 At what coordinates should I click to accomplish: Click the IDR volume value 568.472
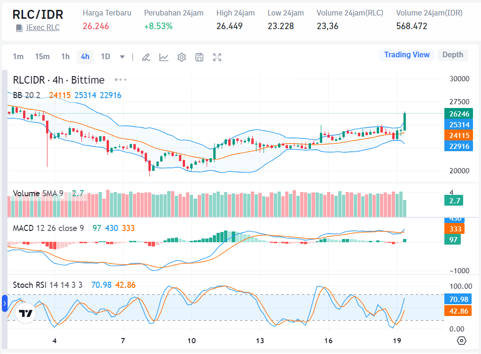pos(411,26)
